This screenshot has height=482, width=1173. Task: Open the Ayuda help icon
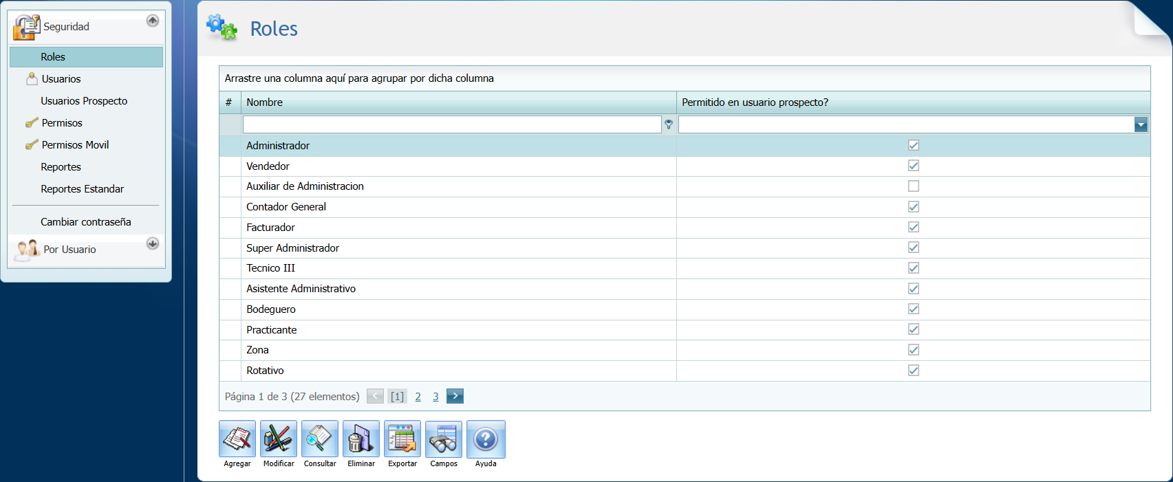486,439
